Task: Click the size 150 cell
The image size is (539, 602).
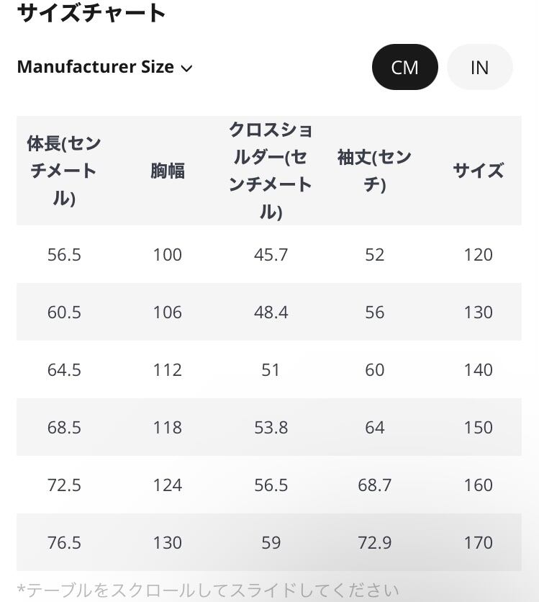Action: click(478, 427)
